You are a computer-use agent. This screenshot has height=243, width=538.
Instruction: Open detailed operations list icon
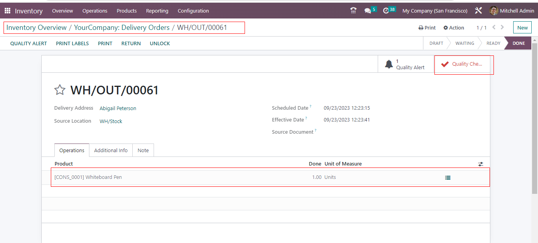pyautogui.click(x=448, y=178)
